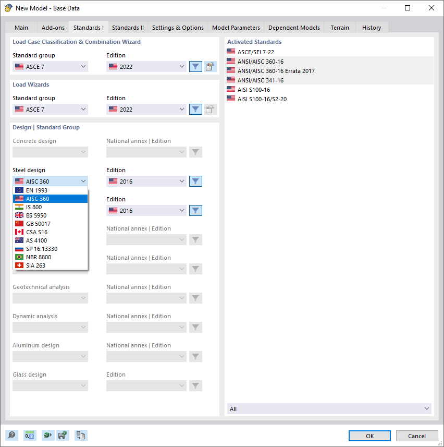
Task: Click green arrow icon in bottom toolbar
Action: (x=47, y=436)
